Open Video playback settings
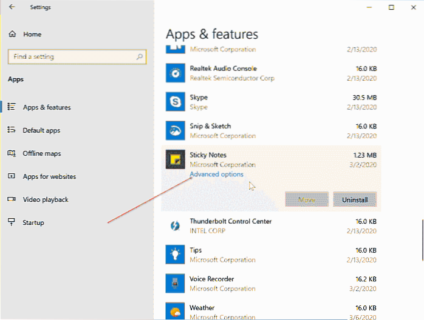424x320 pixels. [45, 199]
